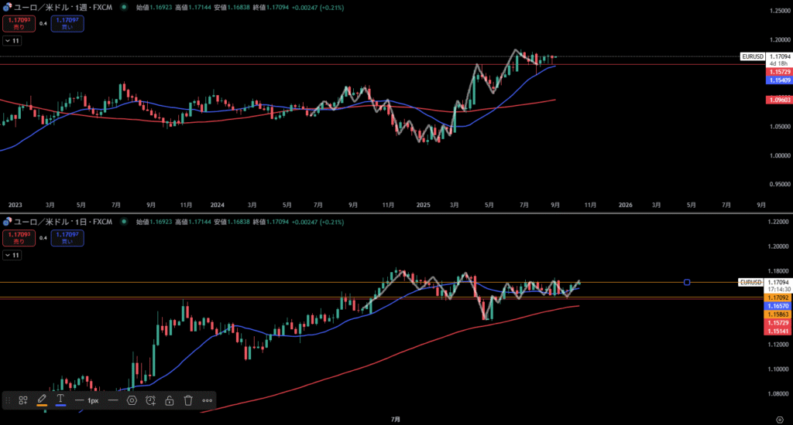Click euro-dollar flag icon on weekly chart
The width and height of the screenshot is (793, 425).
click(7, 8)
